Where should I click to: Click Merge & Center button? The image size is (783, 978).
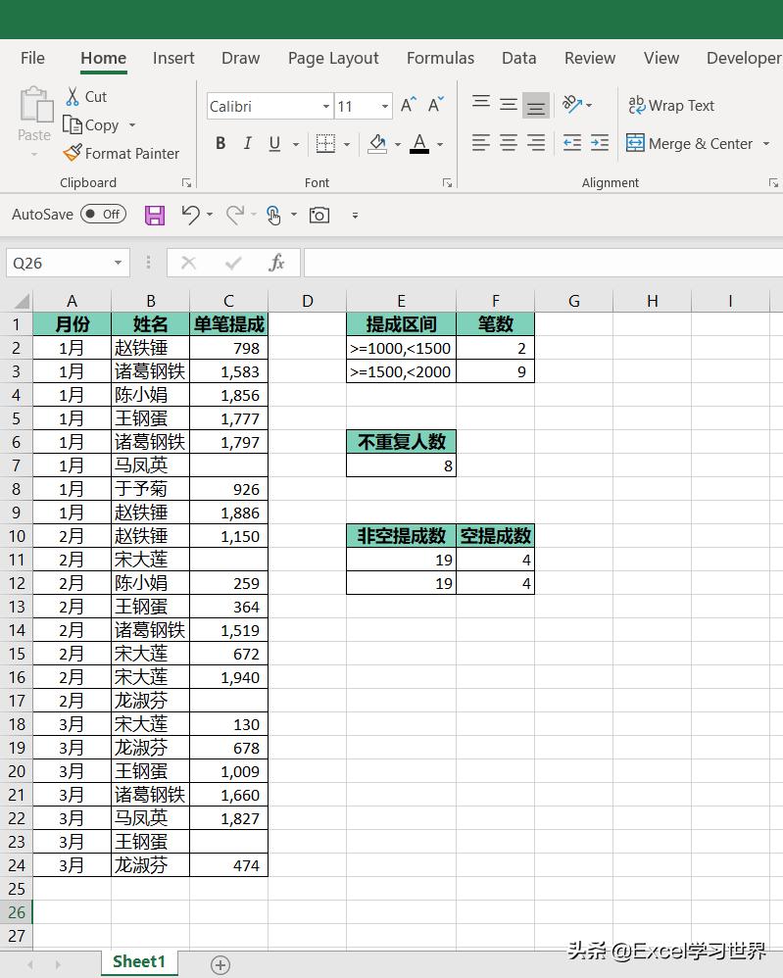[x=690, y=143]
